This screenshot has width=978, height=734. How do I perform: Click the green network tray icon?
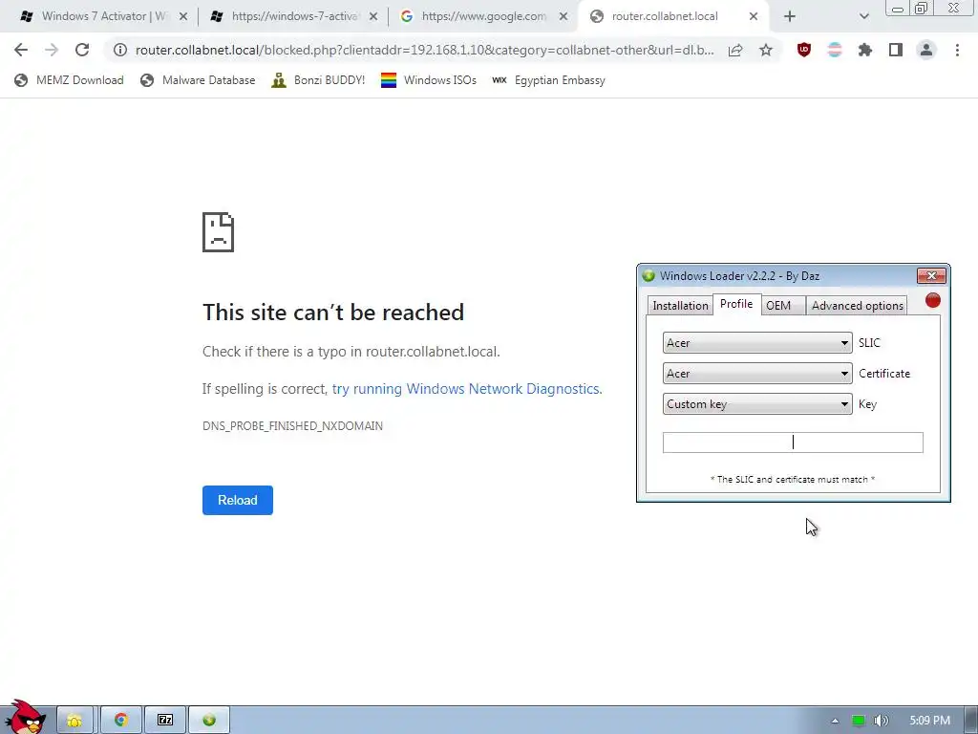[x=859, y=721]
